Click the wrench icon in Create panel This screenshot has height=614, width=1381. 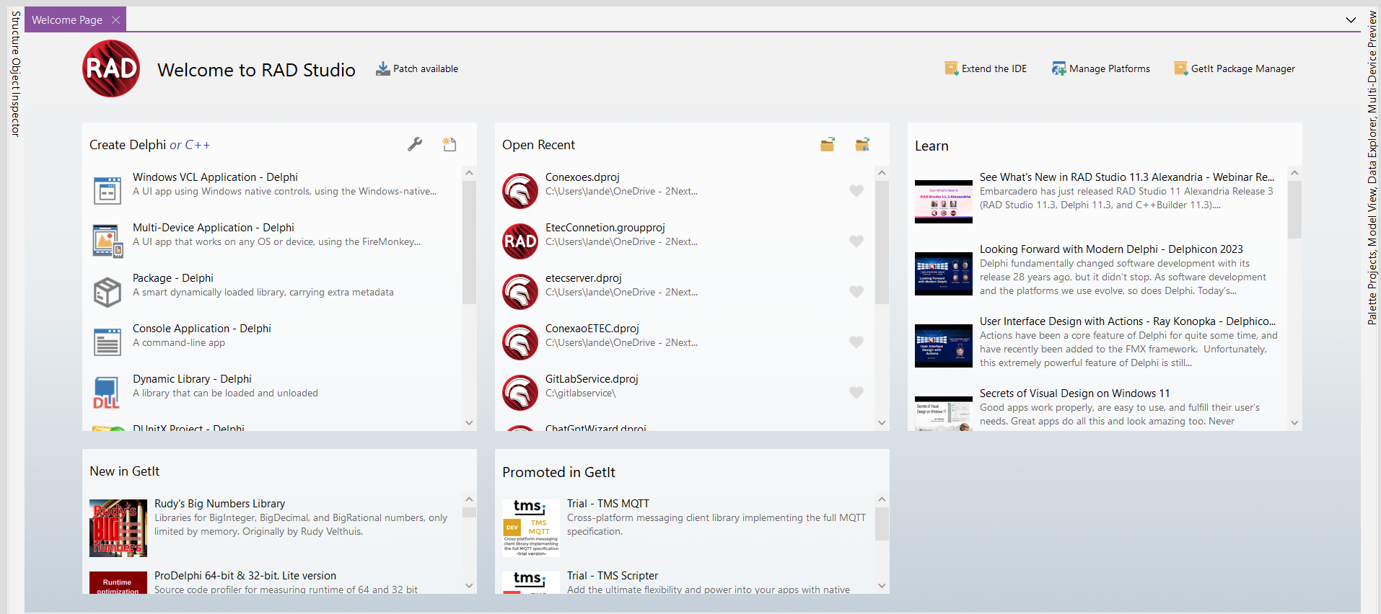pos(415,144)
